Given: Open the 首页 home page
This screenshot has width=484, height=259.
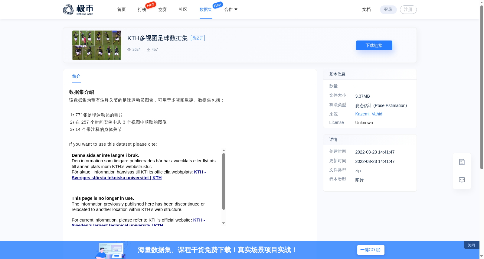Looking at the screenshot, I should 121,10.
